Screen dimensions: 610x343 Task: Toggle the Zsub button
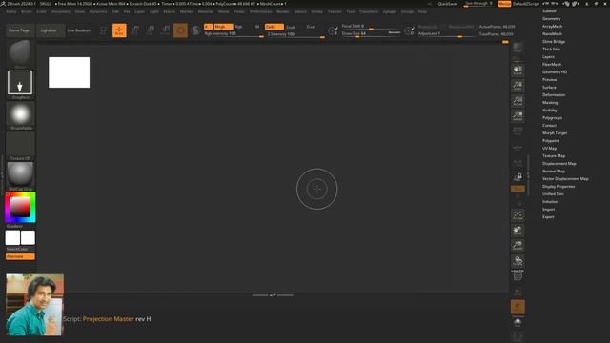[291, 28]
